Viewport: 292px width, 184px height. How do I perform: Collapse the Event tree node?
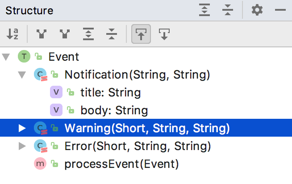coord(6,57)
